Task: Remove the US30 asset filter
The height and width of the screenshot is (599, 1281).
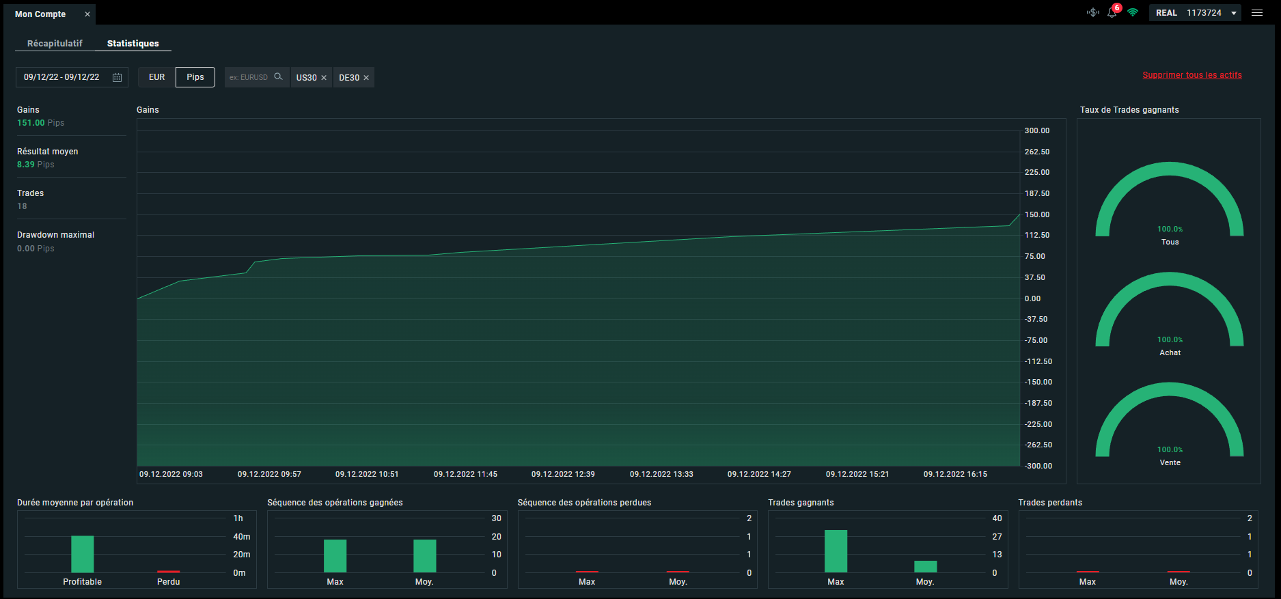Action: coord(324,78)
